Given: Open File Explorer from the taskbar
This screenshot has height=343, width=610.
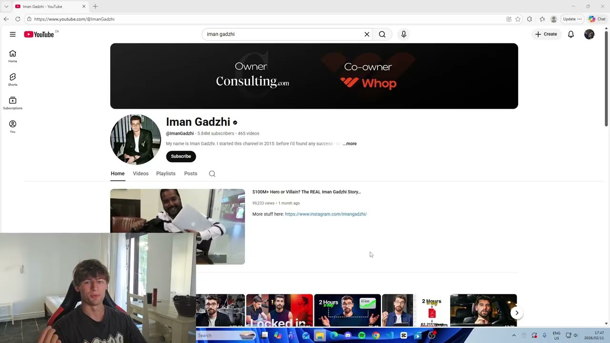Looking at the screenshot, I should [320, 336].
